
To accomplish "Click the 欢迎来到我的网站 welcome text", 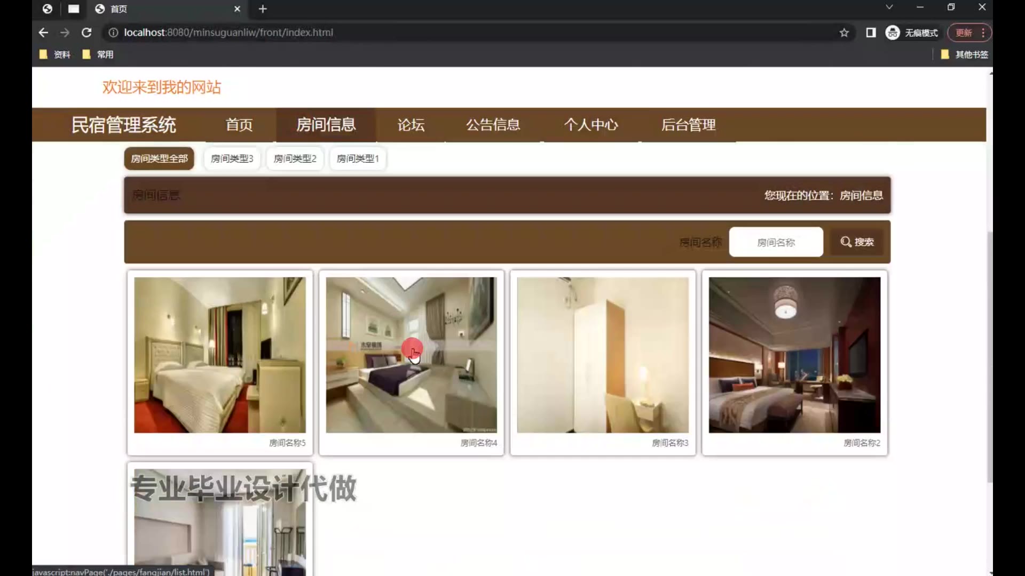I will (x=162, y=87).
